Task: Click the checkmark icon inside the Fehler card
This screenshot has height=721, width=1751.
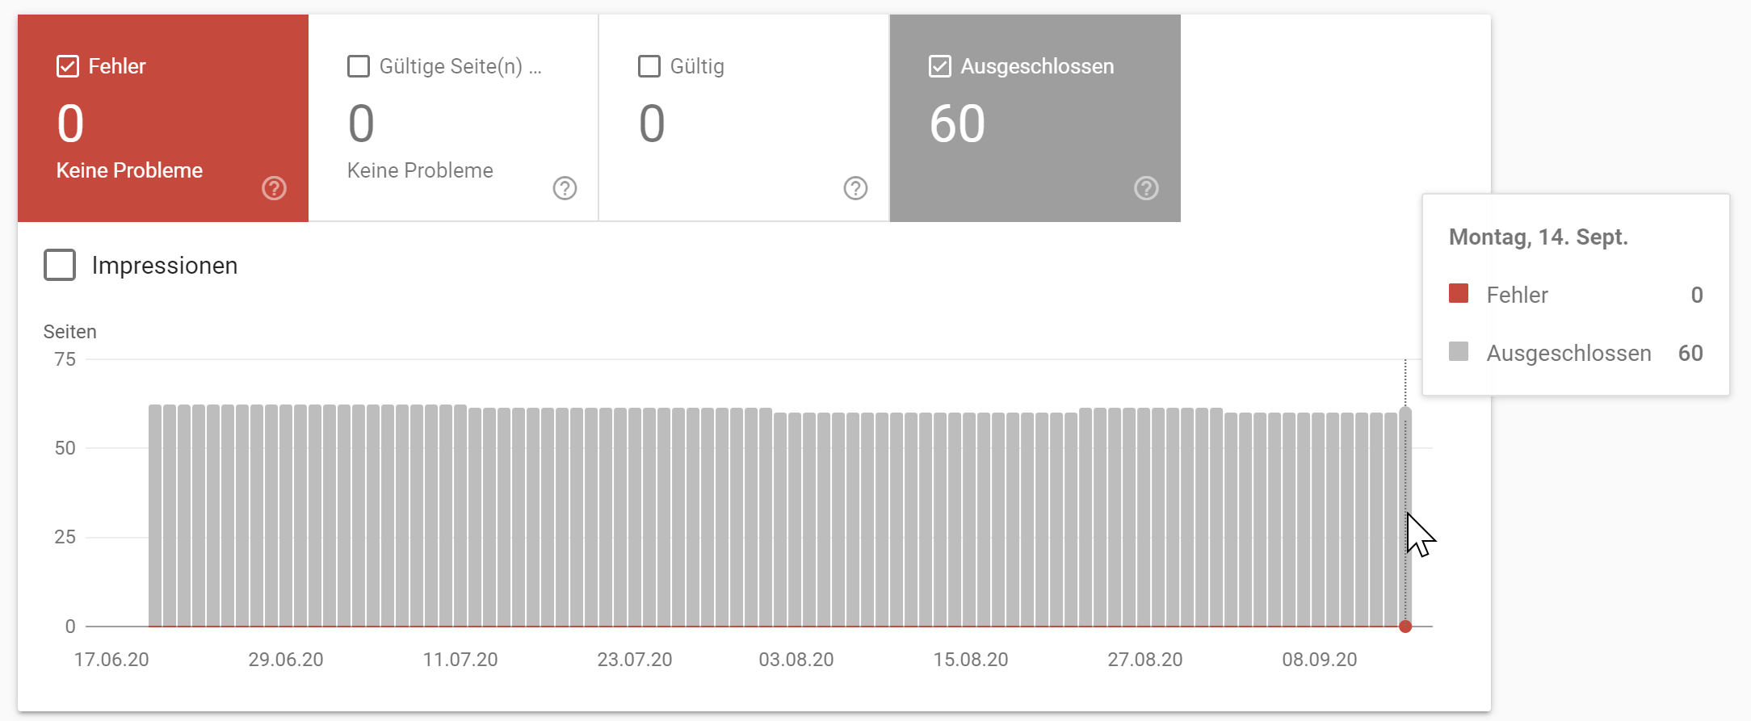Action: (x=66, y=66)
